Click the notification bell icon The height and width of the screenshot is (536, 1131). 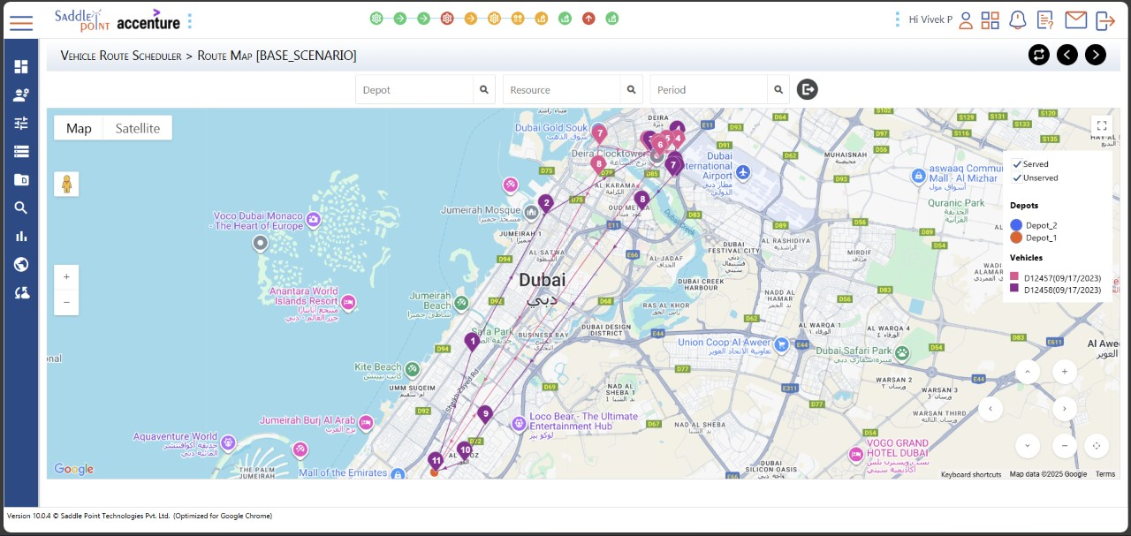tap(1018, 20)
